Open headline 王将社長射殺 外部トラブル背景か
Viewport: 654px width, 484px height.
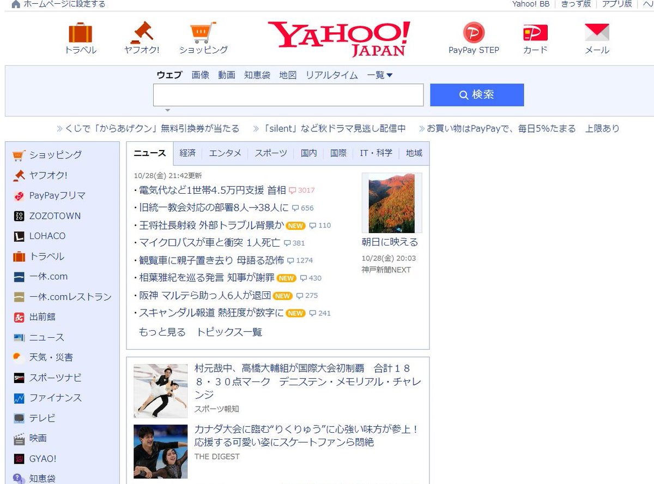point(211,225)
